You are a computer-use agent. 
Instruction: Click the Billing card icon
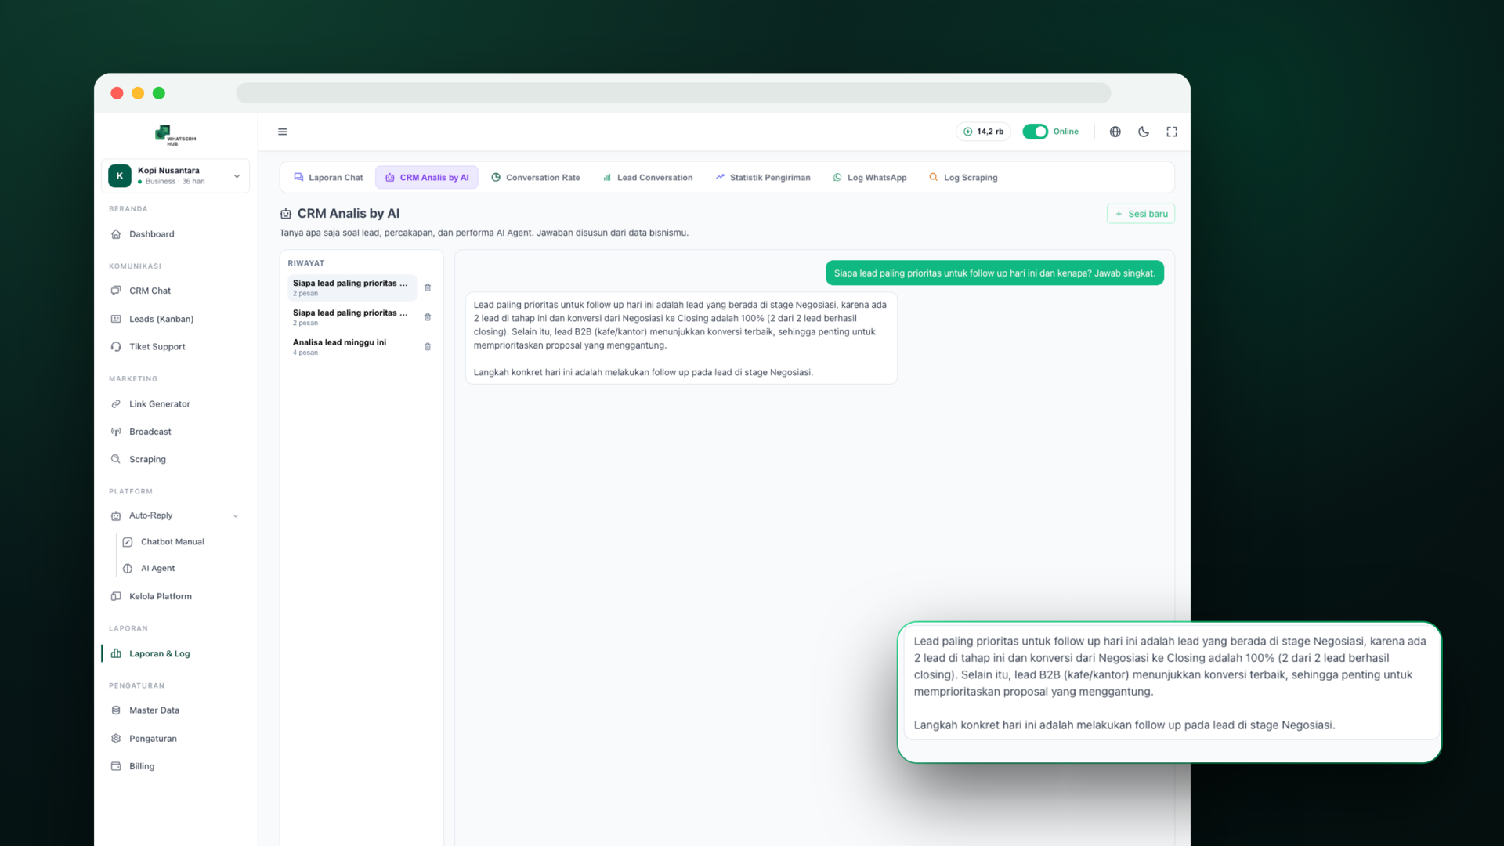(116, 766)
